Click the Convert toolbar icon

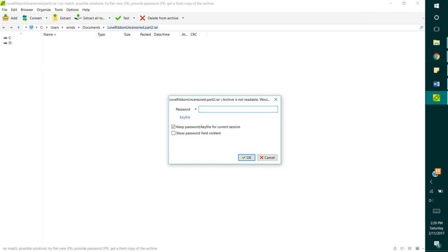coord(25,18)
